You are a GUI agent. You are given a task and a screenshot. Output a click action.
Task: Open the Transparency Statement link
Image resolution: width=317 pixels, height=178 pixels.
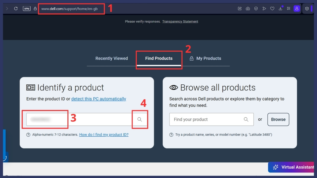pos(180,22)
